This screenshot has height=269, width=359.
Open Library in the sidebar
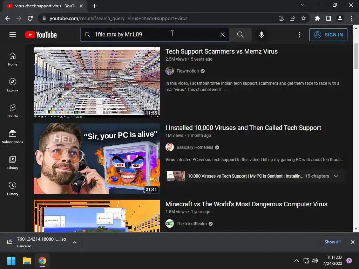coord(13,163)
